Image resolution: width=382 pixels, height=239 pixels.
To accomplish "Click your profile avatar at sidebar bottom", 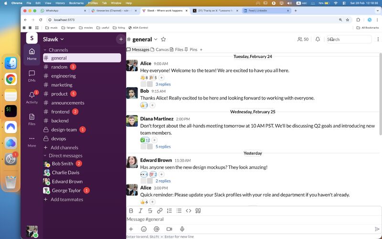I will click(x=32, y=231).
